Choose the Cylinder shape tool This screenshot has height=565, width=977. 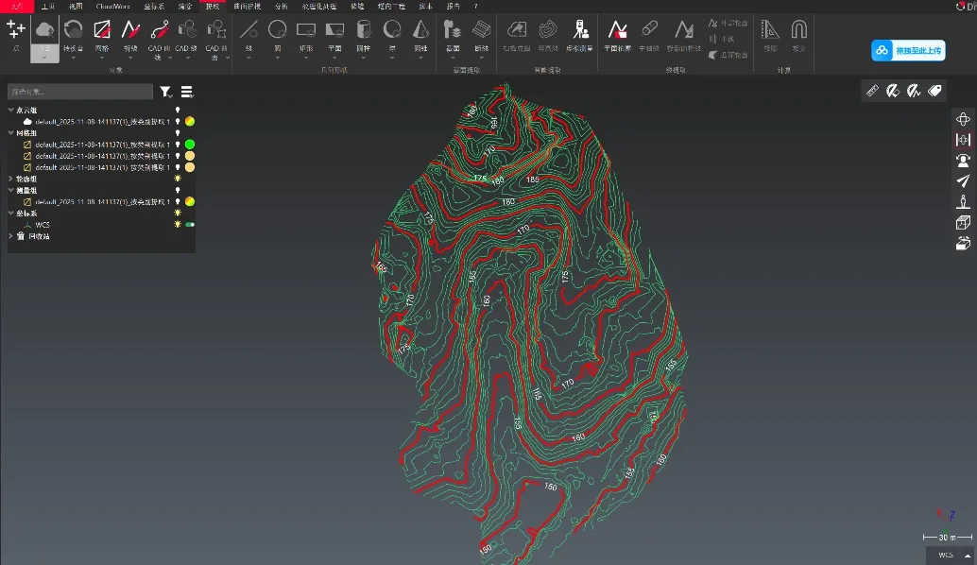[363, 31]
